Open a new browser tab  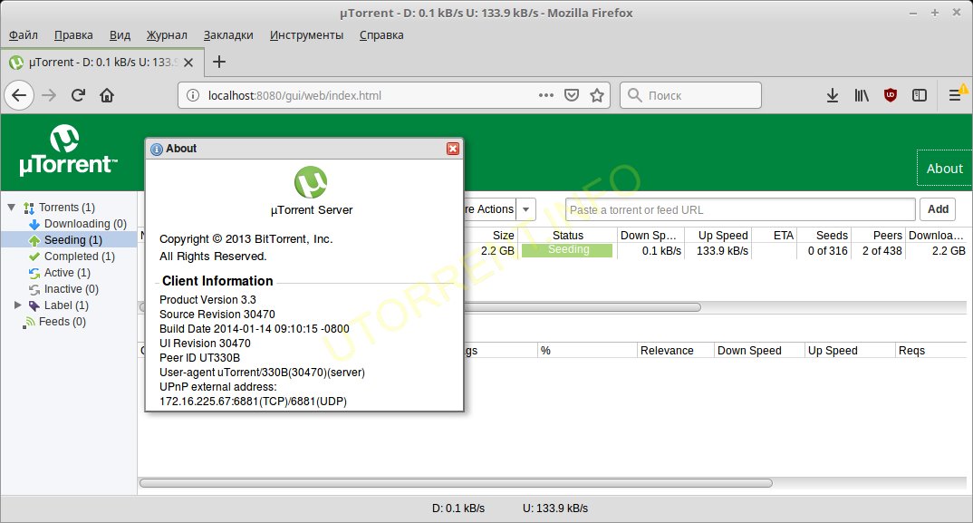(219, 62)
